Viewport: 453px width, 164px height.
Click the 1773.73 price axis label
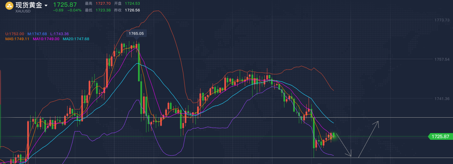point(442,20)
